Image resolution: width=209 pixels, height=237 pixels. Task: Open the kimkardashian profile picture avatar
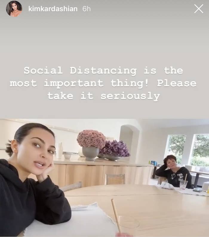click(x=14, y=9)
